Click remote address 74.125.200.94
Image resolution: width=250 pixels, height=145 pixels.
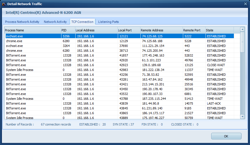point(152,51)
